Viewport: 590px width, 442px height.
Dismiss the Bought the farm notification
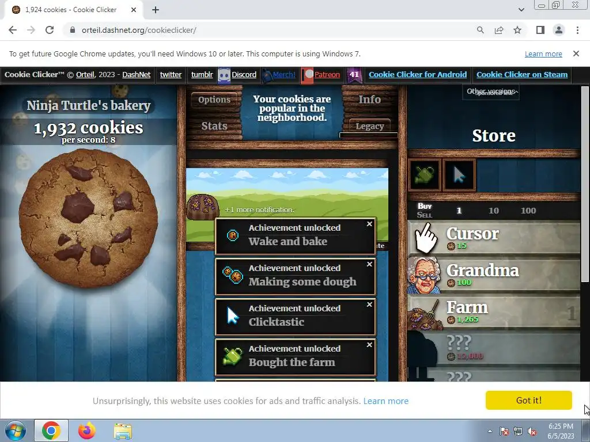tap(369, 345)
